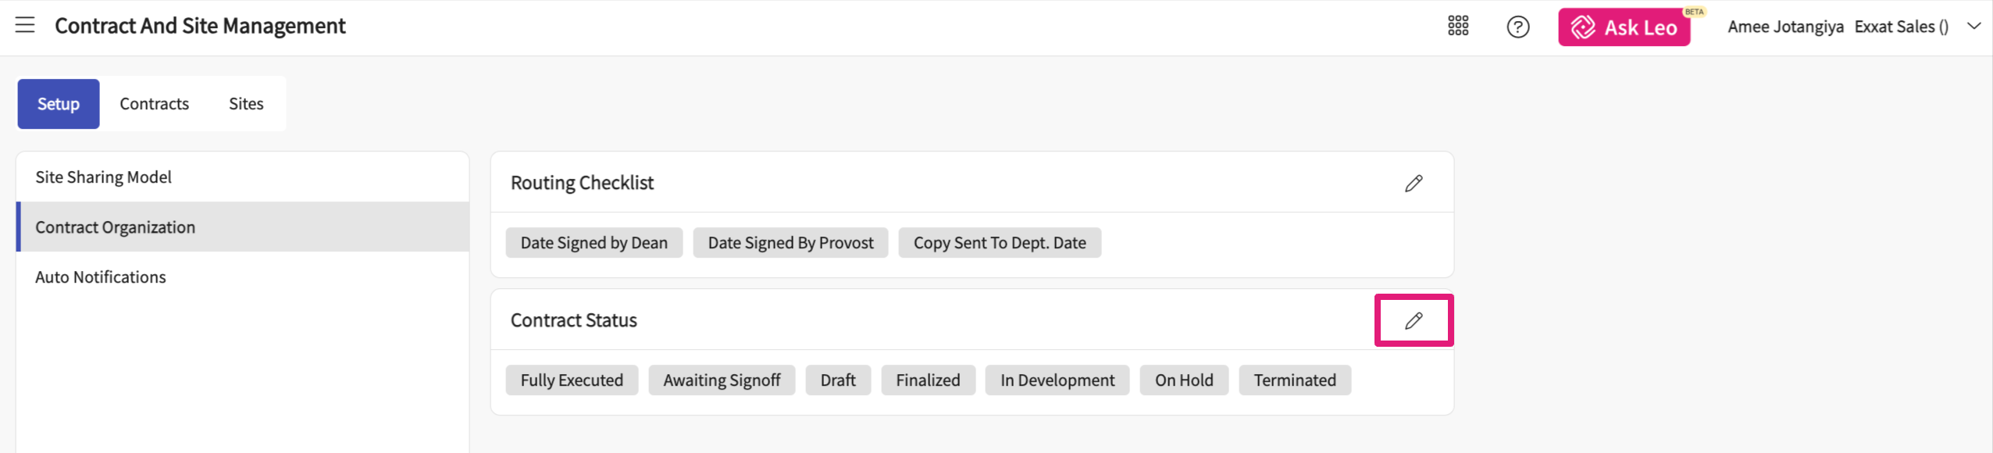Click the Awaiting Signoff status tag
Viewport: 1993px width, 453px height.
[x=722, y=380]
